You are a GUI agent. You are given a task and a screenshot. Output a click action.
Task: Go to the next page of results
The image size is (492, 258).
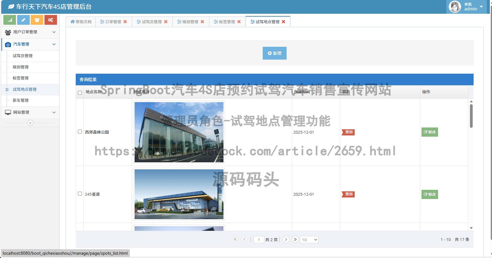[286, 239]
